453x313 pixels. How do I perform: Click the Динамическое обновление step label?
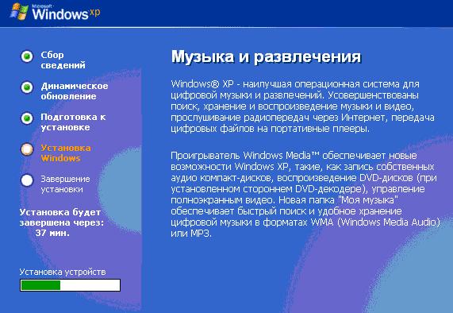point(75,91)
